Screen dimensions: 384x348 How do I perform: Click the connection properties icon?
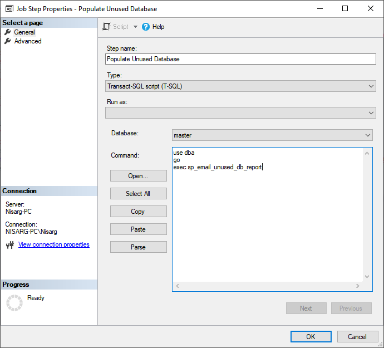[x=9, y=245]
